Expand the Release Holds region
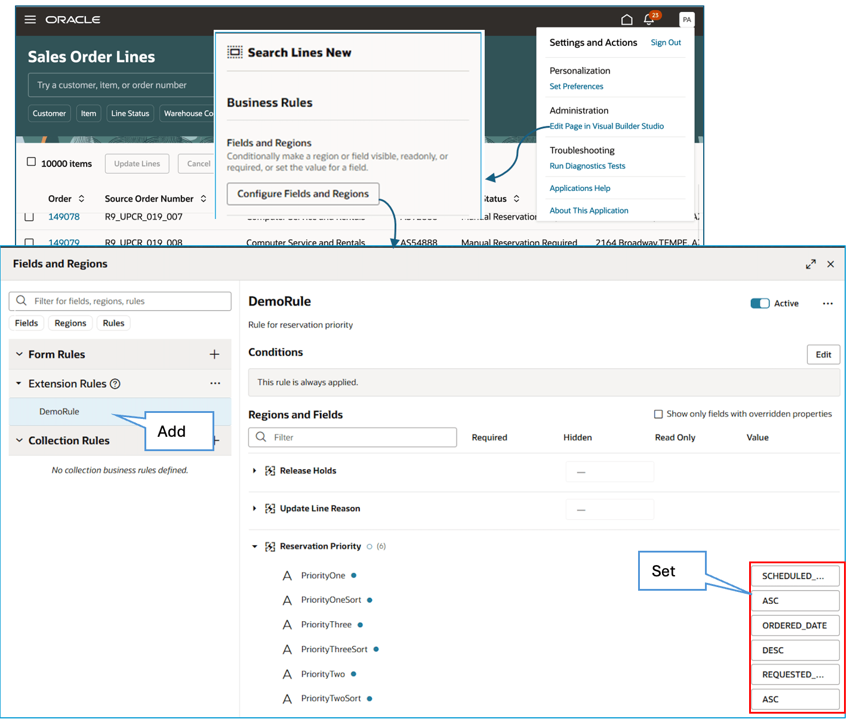This screenshot has width=850, height=722. coord(254,471)
